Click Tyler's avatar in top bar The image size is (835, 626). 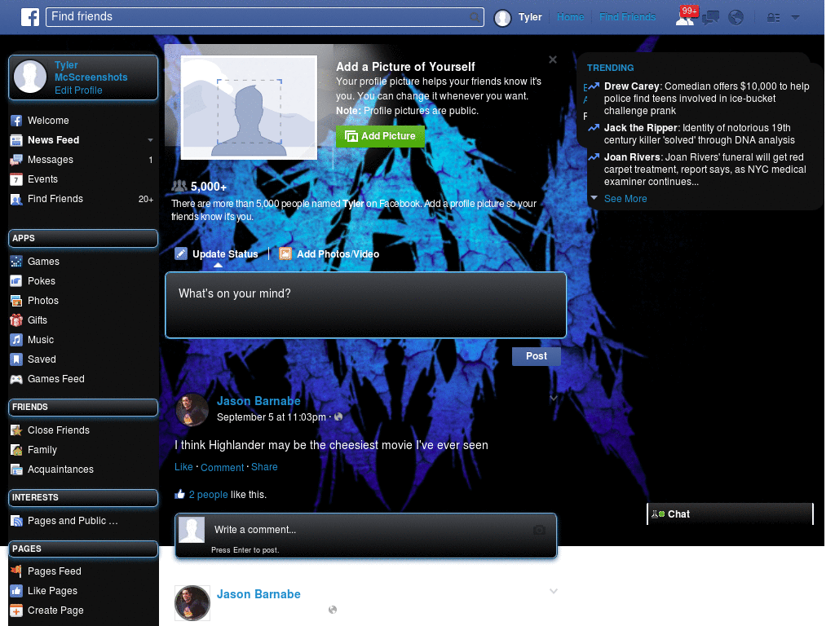click(502, 18)
